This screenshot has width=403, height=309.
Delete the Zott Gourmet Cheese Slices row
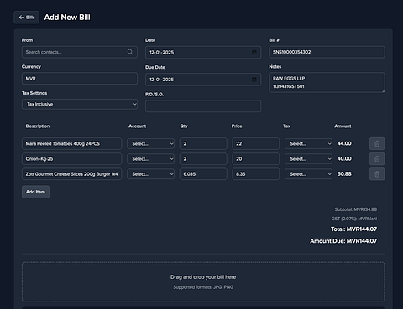click(377, 174)
